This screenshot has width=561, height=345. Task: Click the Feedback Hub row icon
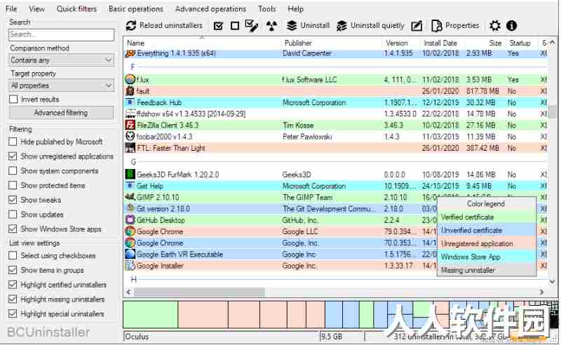point(130,102)
